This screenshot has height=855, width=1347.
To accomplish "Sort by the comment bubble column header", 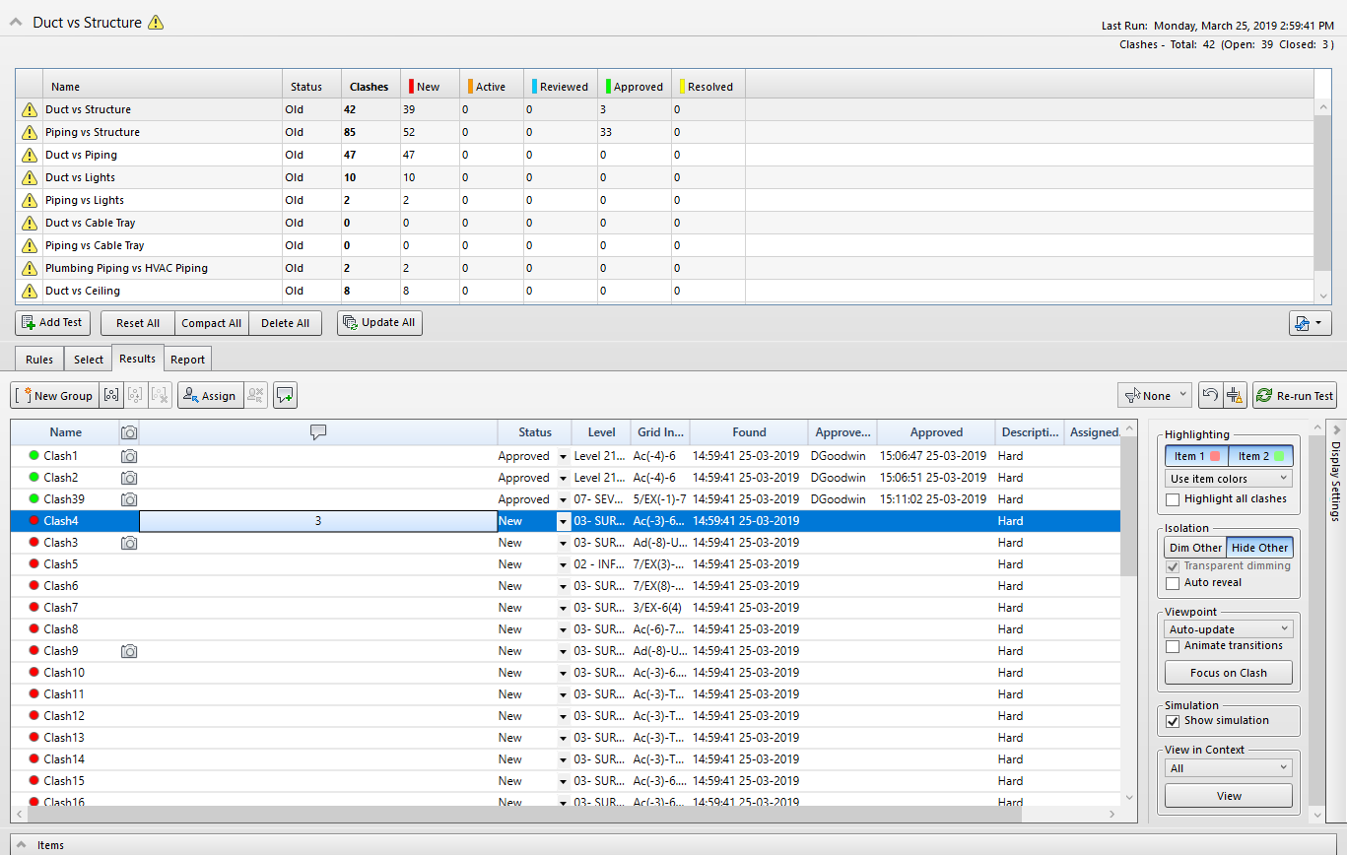I will tap(317, 432).
